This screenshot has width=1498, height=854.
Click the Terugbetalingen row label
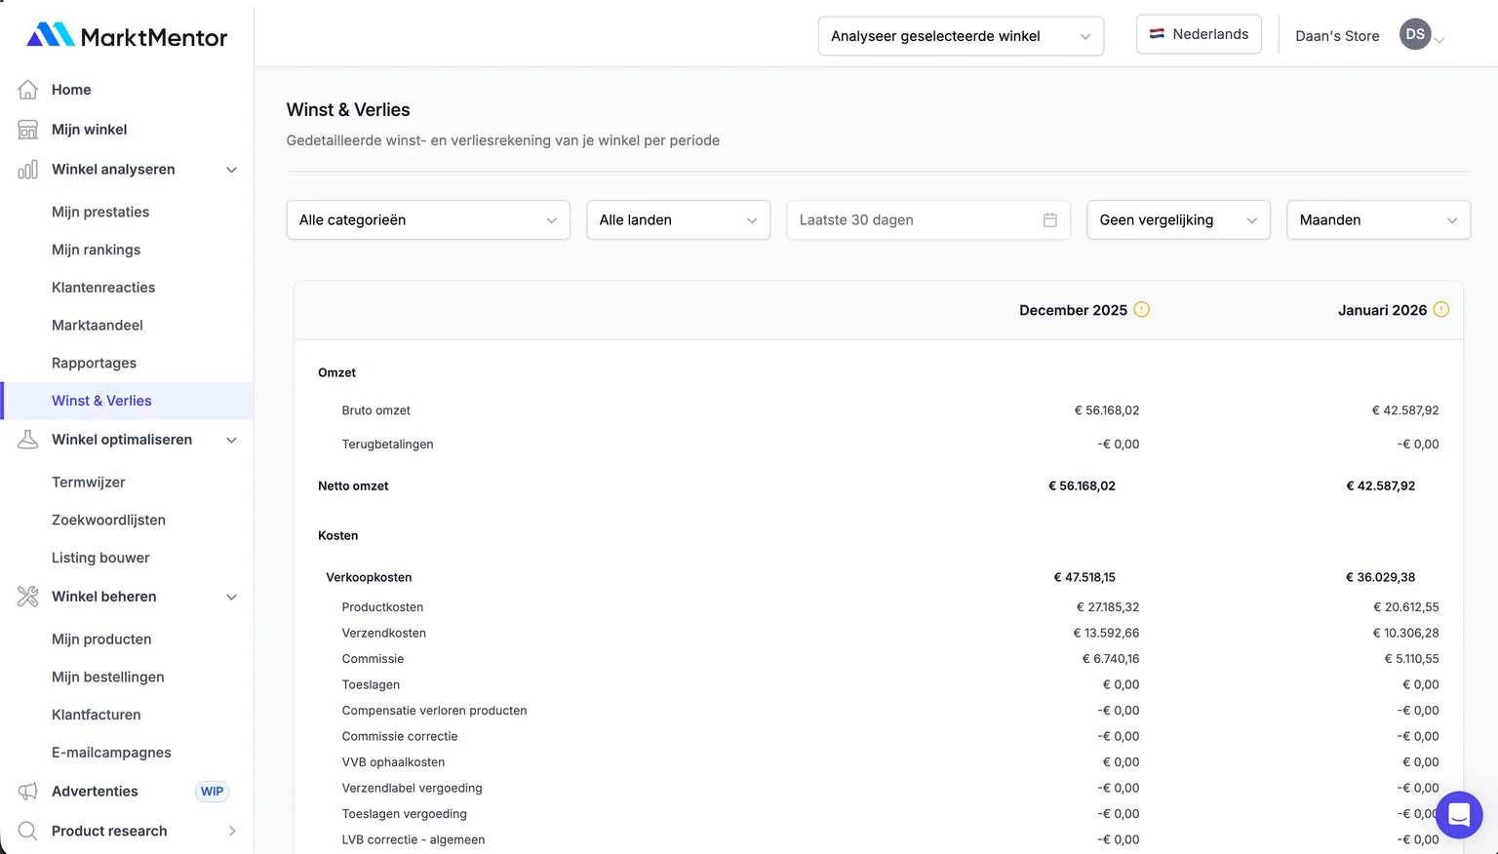(387, 445)
